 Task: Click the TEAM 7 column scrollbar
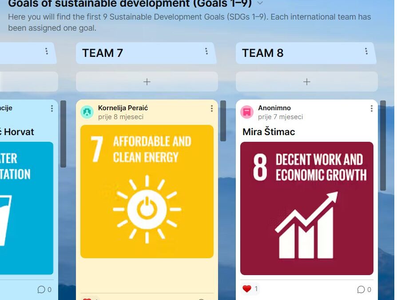coord(223,121)
